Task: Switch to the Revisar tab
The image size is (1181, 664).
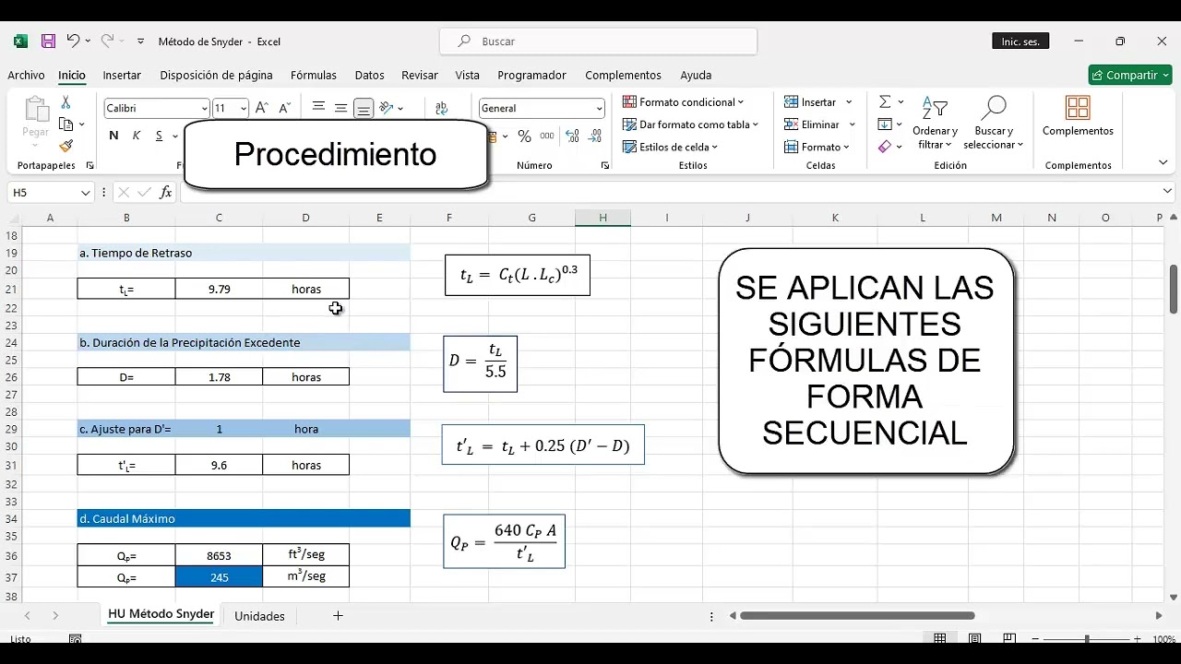Action: point(420,75)
